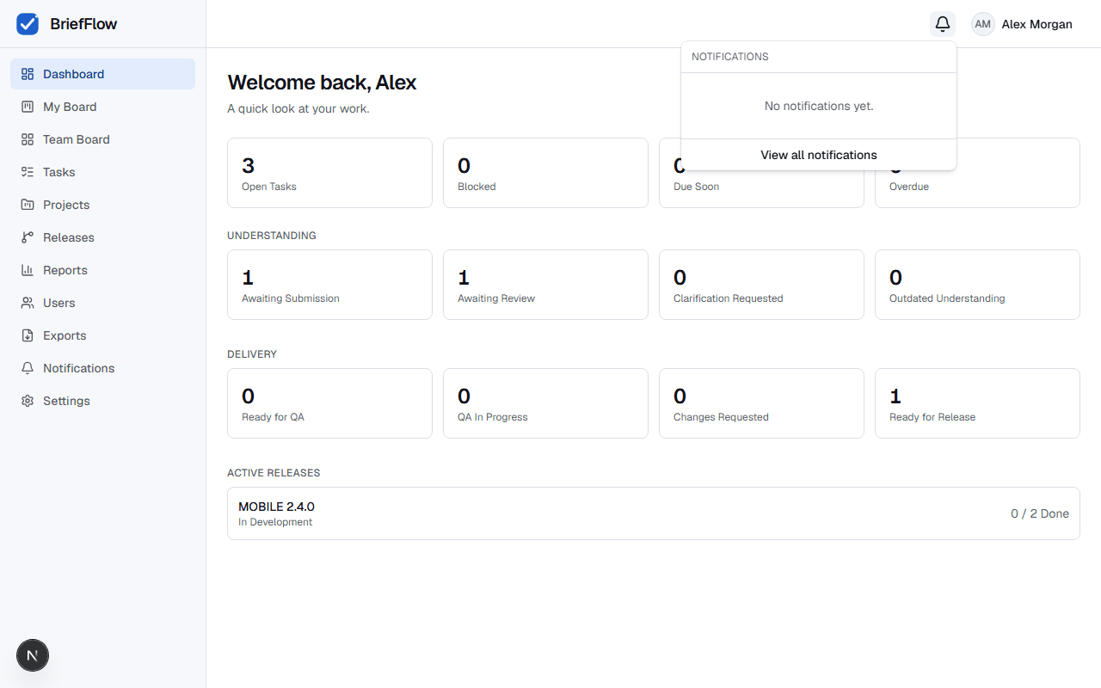Click the 'In Development' release status

coord(275,522)
